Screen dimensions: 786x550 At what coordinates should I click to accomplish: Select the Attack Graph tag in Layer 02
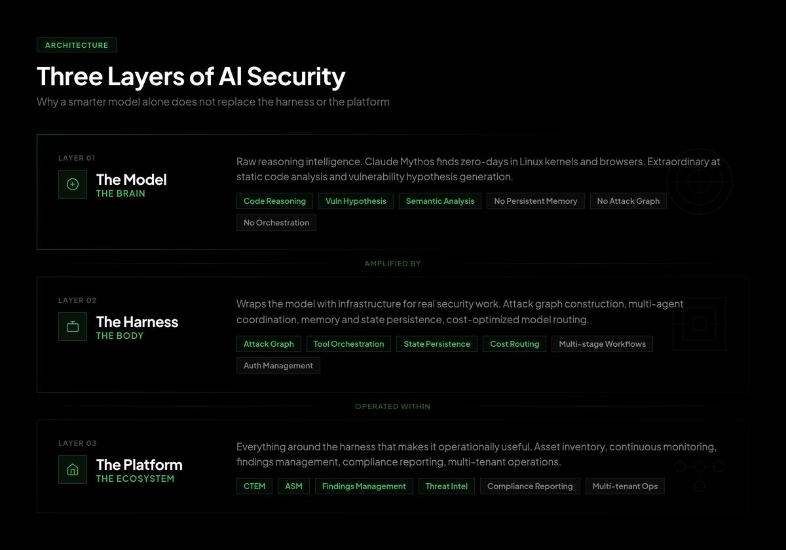pyautogui.click(x=269, y=344)
